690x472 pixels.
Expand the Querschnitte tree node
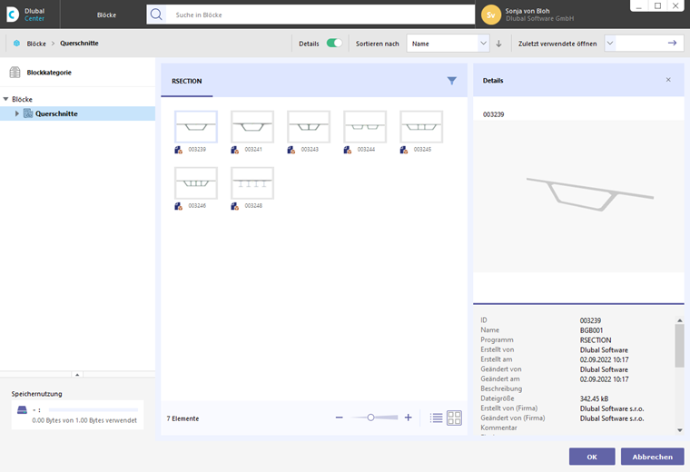coord(16,113)
